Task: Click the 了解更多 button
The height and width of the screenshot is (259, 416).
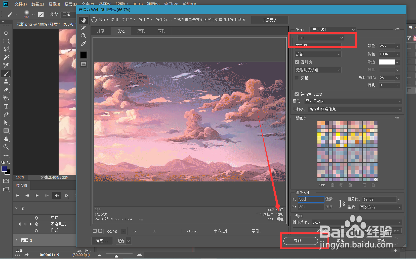Action: point(270,20)
